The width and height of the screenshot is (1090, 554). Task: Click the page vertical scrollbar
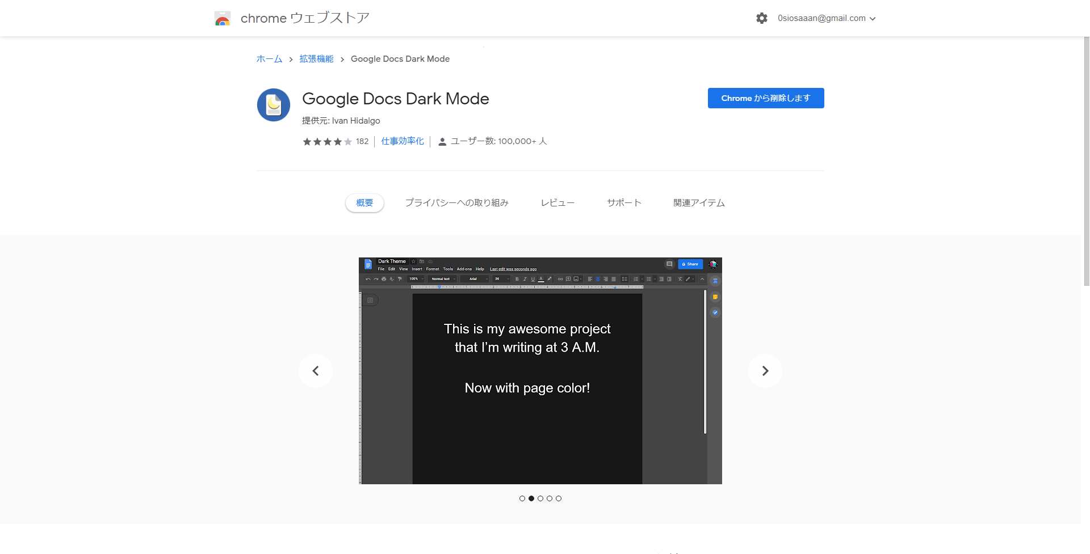[1085, 161]
